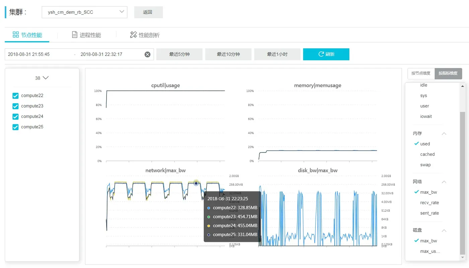
Task: Click the highlighted data point on network chart
Action: [x=196, y=183]
